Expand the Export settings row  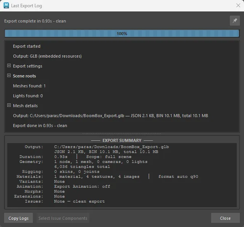click(x=9, y=66)
